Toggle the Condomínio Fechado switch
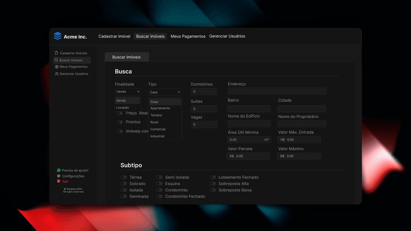This screenshot has width=411, height=231. (159, 196)
